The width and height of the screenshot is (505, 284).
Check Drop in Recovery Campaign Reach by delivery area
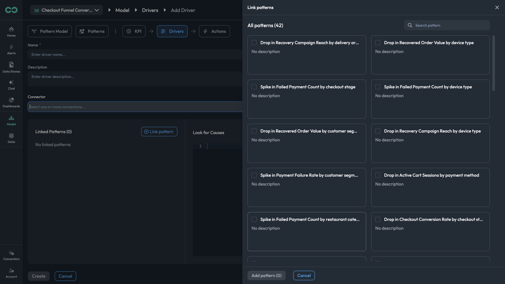[x=254, y=43]
